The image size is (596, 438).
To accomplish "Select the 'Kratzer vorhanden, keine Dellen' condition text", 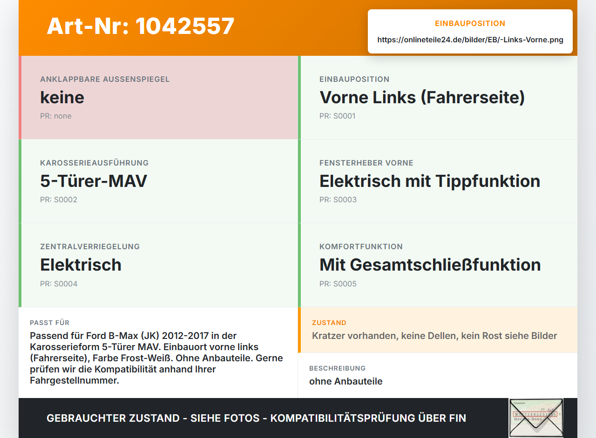I will [434, 336].
